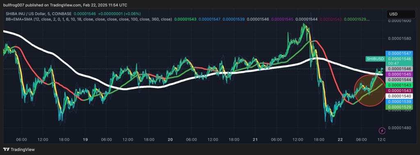The width and height of the screenshot is (420, 155).
Task: Click the date label 21 on time axis
Action: point(255,139)
